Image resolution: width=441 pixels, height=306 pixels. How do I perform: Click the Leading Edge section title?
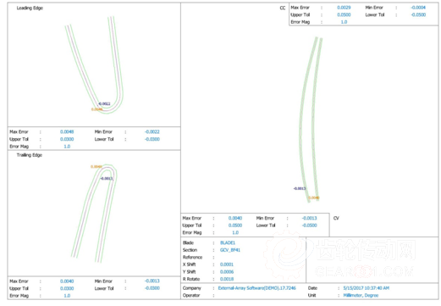pos(30,8)
